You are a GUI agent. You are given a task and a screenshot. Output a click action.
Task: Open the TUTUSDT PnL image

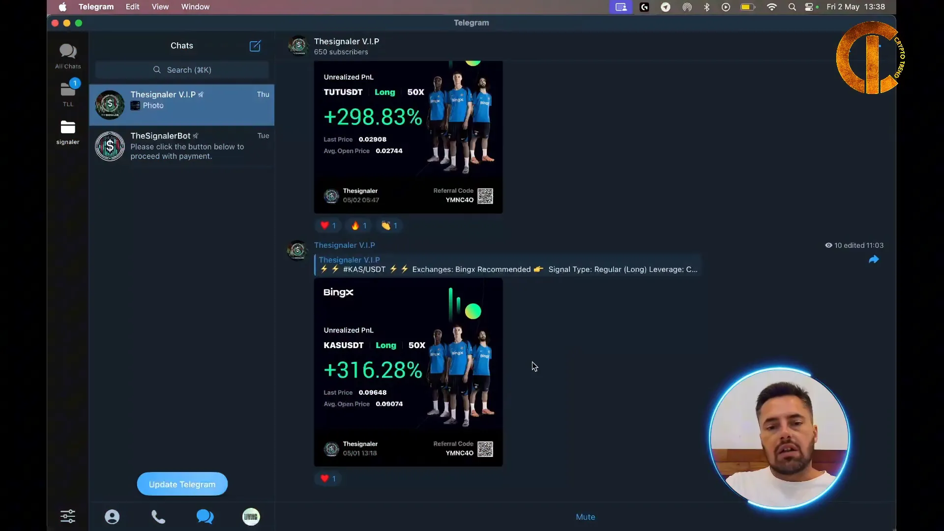tap(408, 137)
